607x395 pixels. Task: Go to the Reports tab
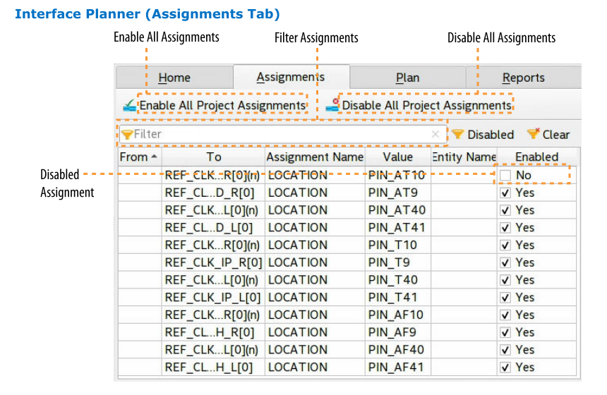pyautogui.click(x=523, y=78)
